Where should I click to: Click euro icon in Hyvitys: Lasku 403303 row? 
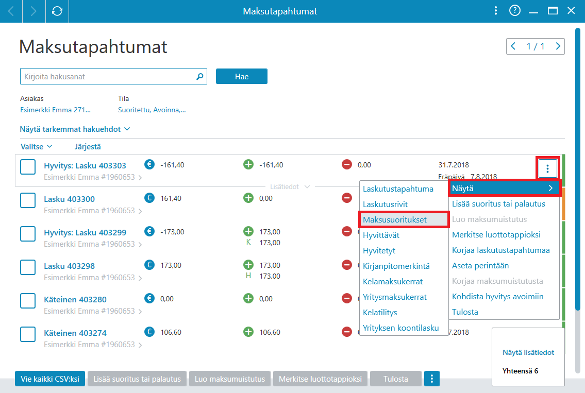[149, 164]
